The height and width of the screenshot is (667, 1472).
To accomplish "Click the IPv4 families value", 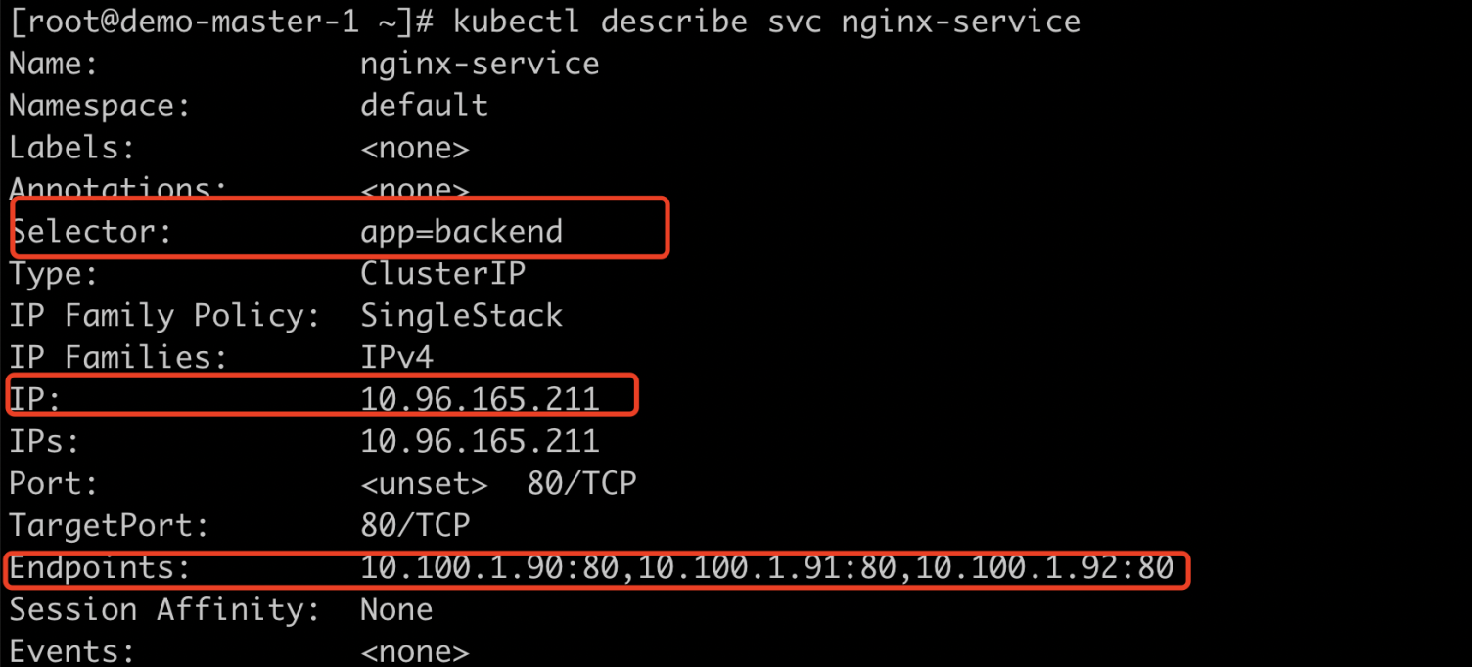I will pyautogui.click(x=396, y=357).
